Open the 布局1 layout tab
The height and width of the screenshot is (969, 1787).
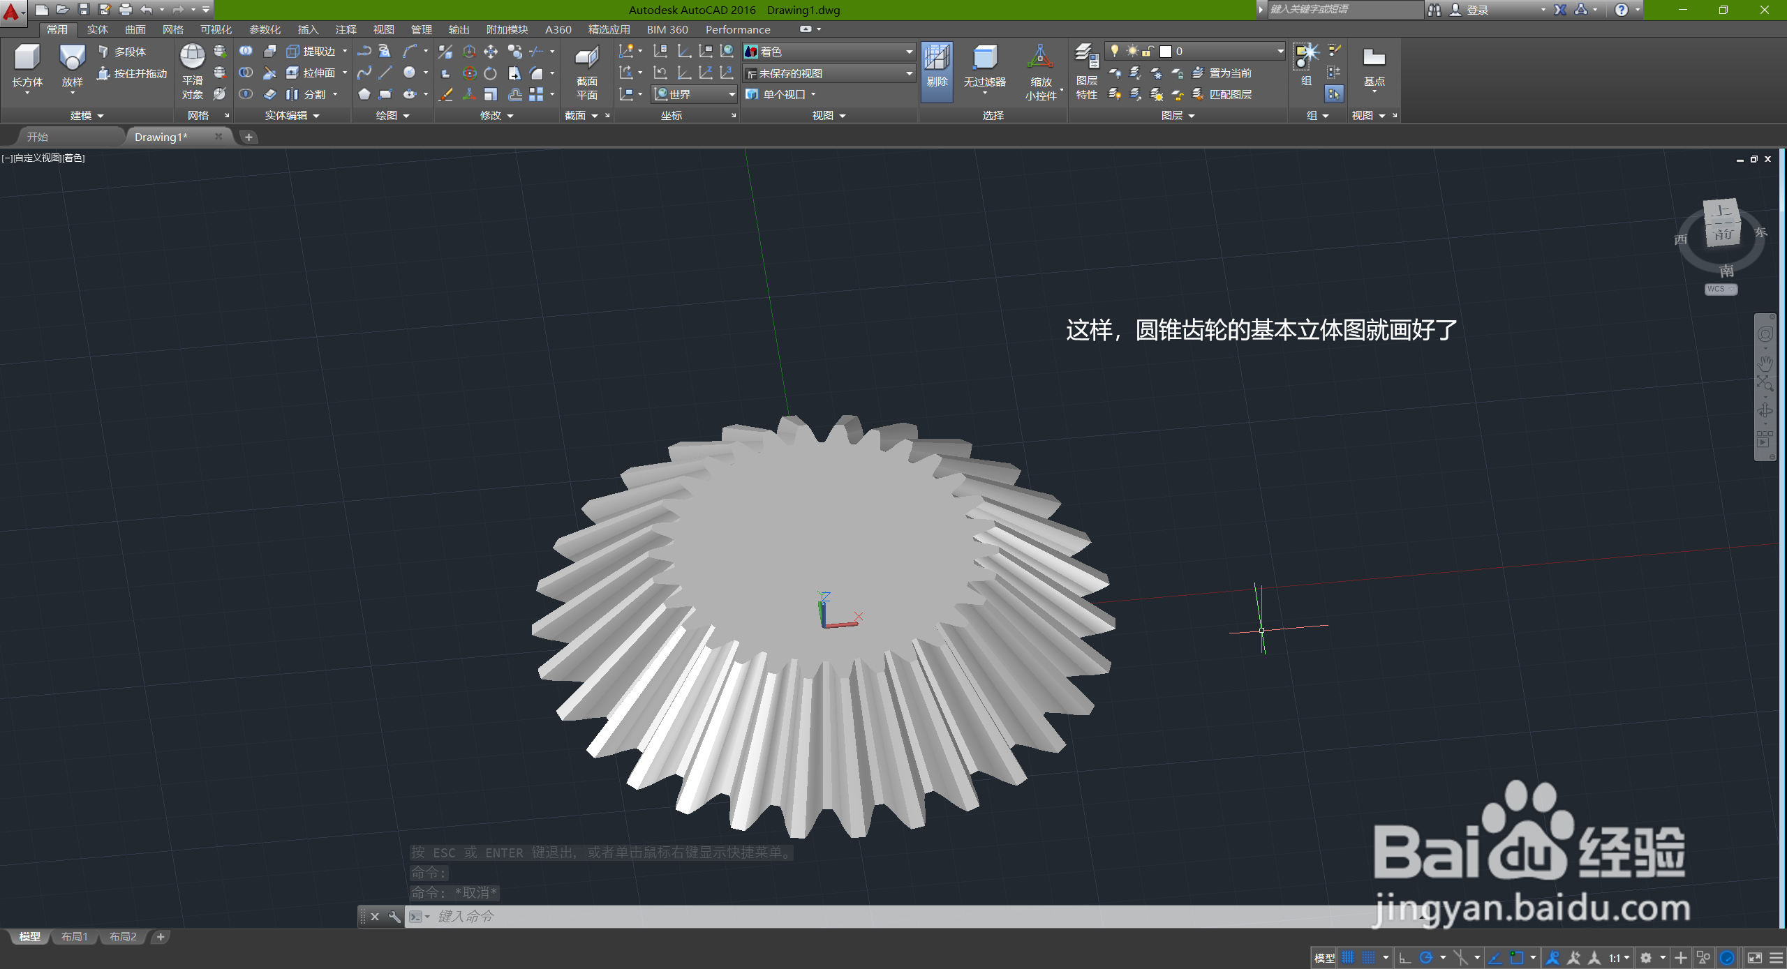75,937
